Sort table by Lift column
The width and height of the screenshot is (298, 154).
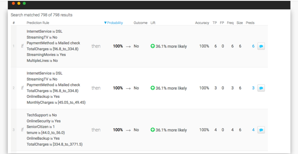(153, 23)
